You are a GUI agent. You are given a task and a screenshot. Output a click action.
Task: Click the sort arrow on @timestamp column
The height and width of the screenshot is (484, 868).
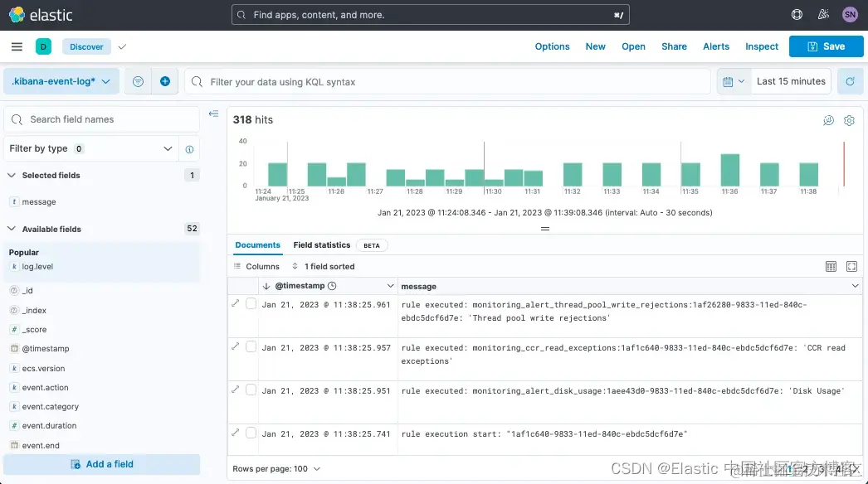click(x=266, y=286)
